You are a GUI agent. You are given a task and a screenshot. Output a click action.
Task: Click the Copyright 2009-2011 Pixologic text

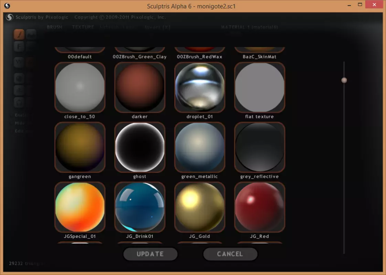tap(120, 17)
